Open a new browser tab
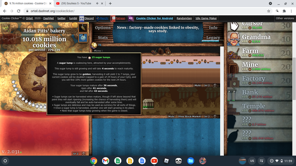 [110, 4]
